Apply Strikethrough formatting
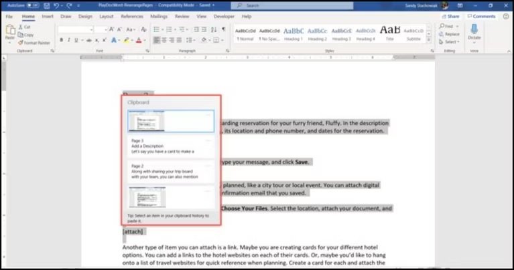Screen dimensions: 514x270 (x=89, y=40)
